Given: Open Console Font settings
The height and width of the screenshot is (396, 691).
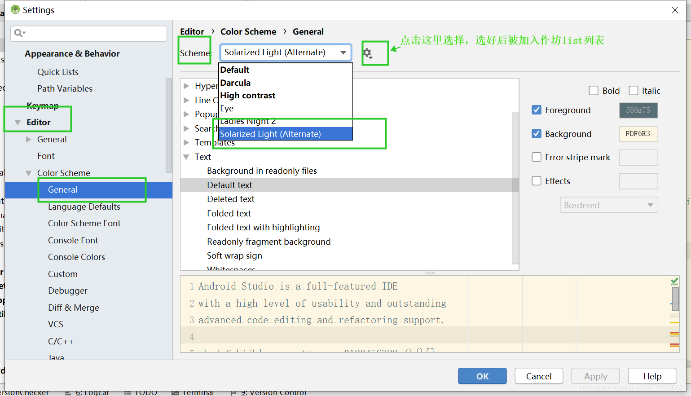Looking at the screenshot, I should 73,240.
